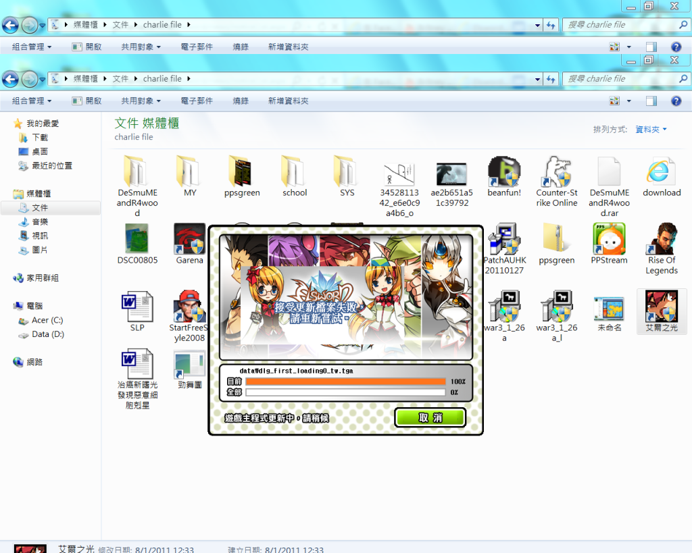Select the 艾爾之光 game shortcut
This screenshot has height=553, width=692.
662,311
